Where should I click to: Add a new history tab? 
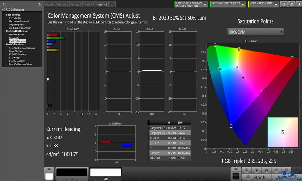(112, 5)
